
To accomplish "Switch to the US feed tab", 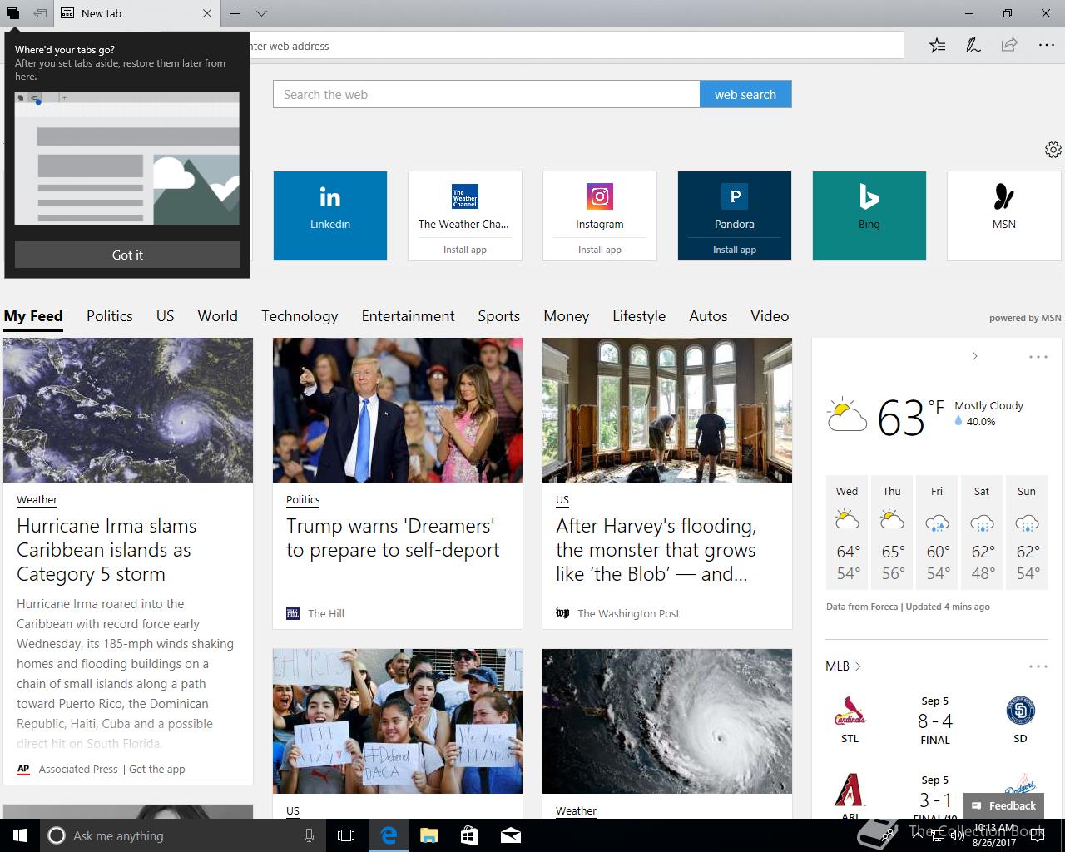I will click(x=165, y=316).
